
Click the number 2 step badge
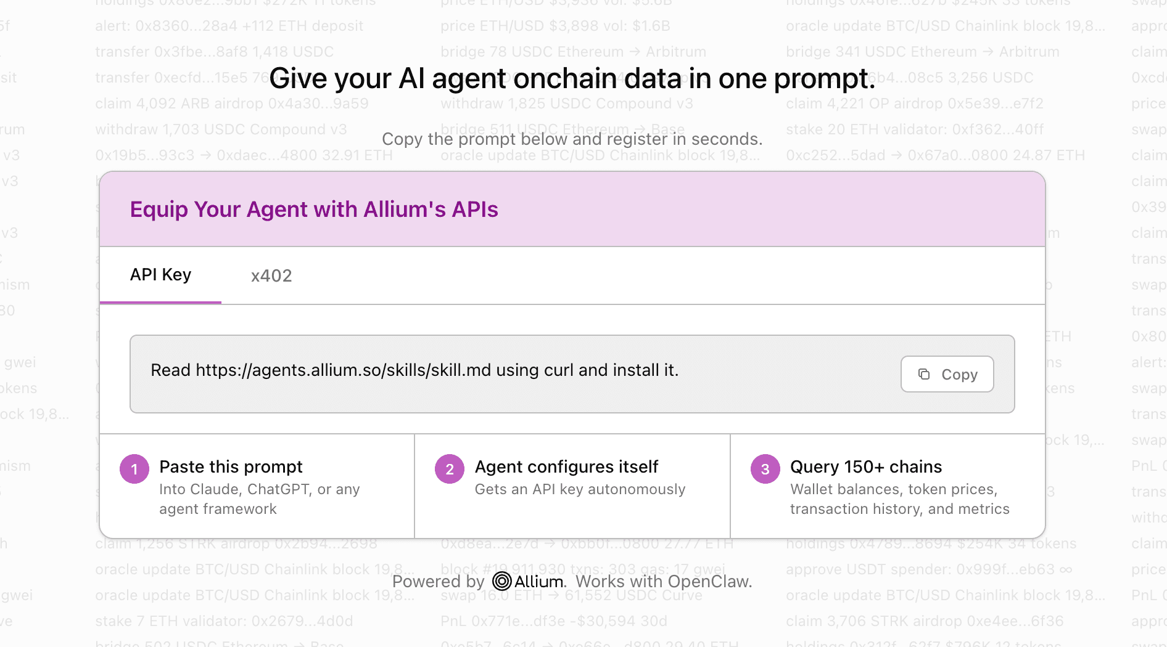450,470
